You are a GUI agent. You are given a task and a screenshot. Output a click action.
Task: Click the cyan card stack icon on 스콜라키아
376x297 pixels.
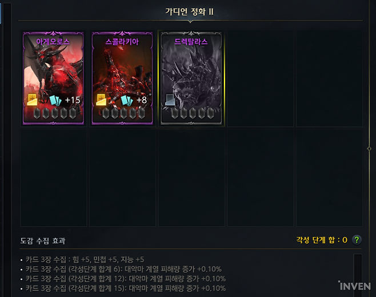coord(127,100)
